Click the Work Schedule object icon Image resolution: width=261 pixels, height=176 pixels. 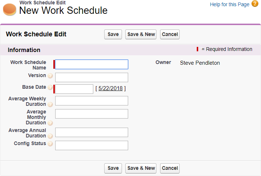[x=9, y=9]
